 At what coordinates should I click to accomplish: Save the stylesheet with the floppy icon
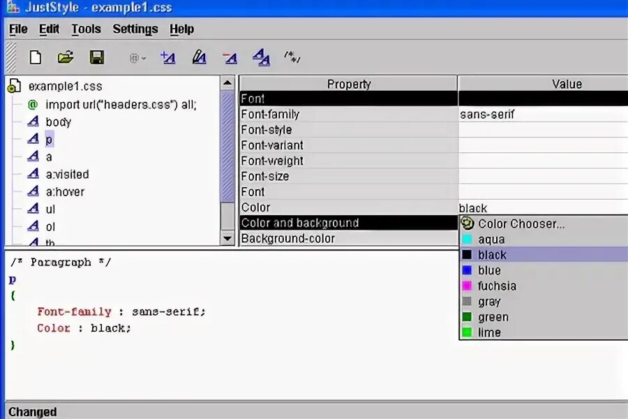pos(96,57)
